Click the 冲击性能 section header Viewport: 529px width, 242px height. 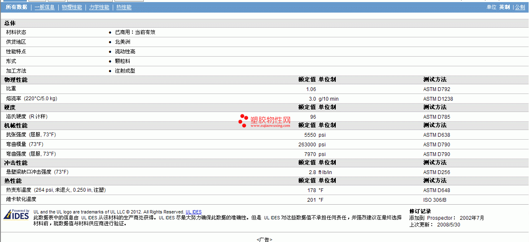pos(16,163)
